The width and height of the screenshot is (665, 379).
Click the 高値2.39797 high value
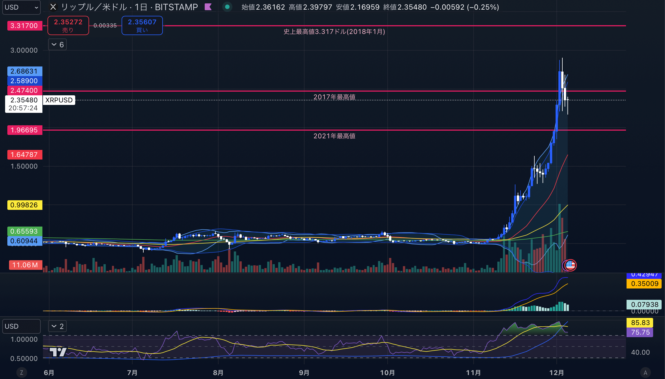pos(310,7)
